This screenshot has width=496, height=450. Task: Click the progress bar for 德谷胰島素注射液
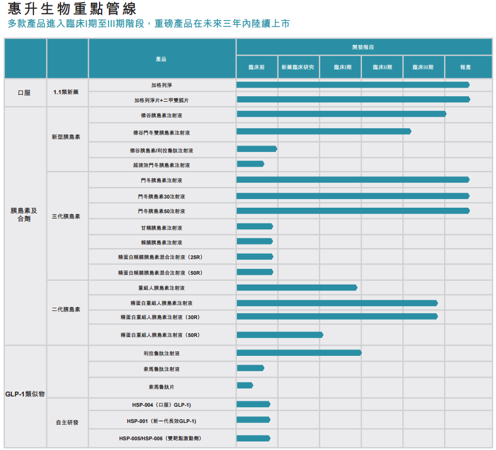pyautogui.click(x=342, y=114)
